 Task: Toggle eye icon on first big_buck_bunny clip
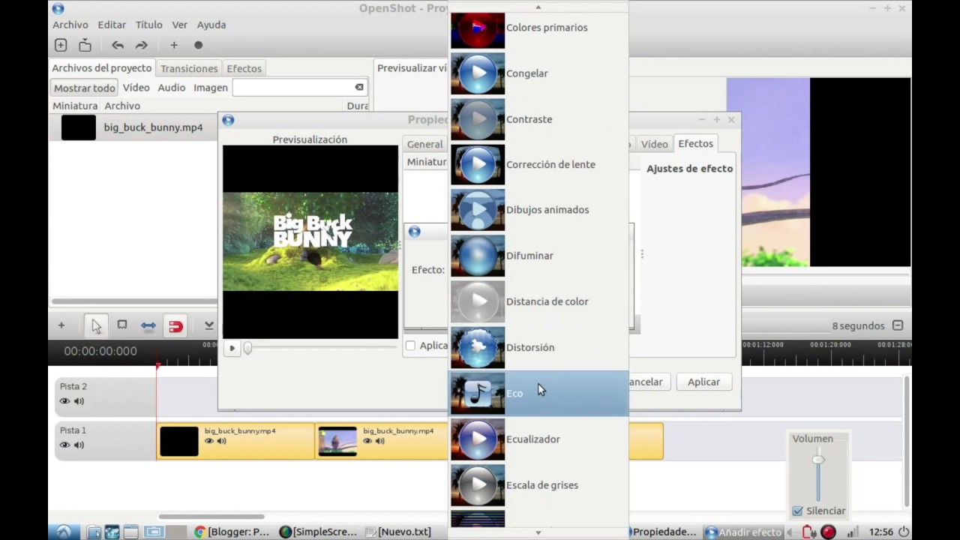click(209, 441)
